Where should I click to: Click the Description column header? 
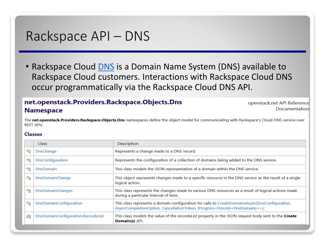coord(128,144)
